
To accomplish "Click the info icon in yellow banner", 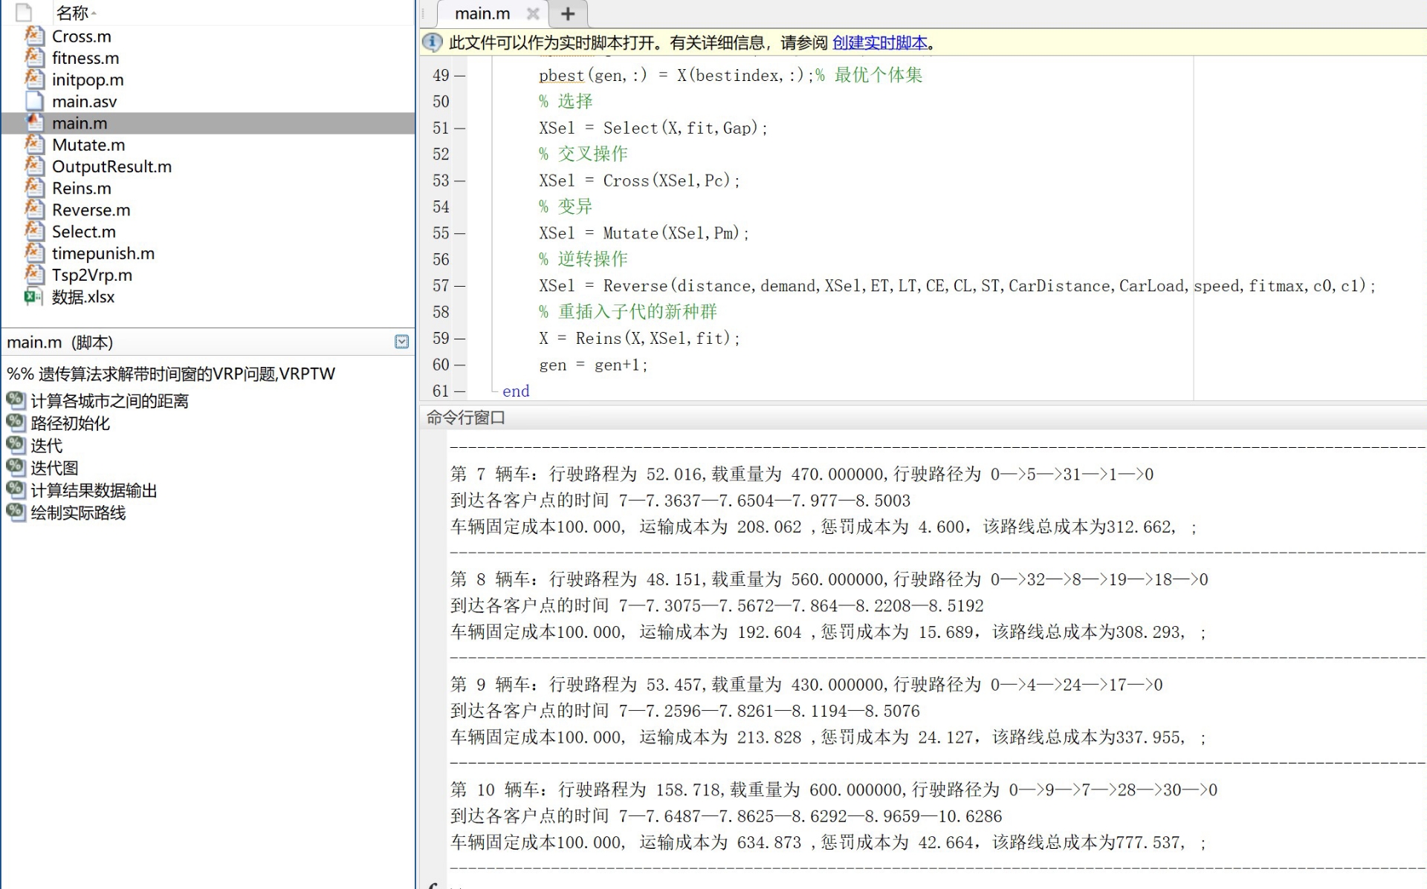I will click(x=432, y=42).
